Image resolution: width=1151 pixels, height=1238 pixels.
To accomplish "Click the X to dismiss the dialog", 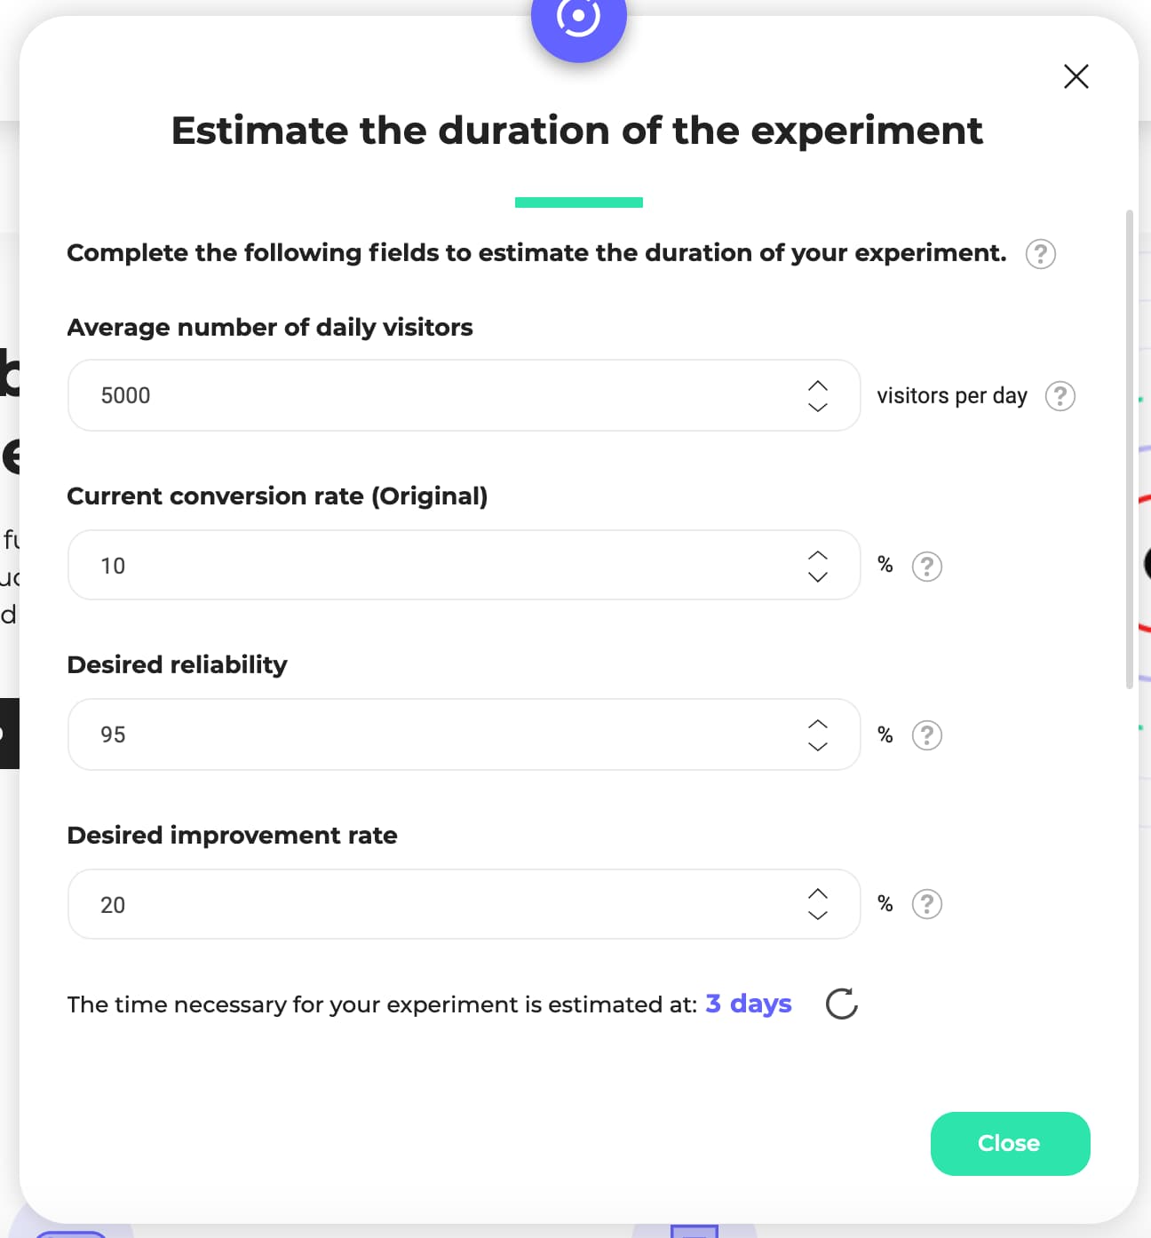I will pos(1076,77).
